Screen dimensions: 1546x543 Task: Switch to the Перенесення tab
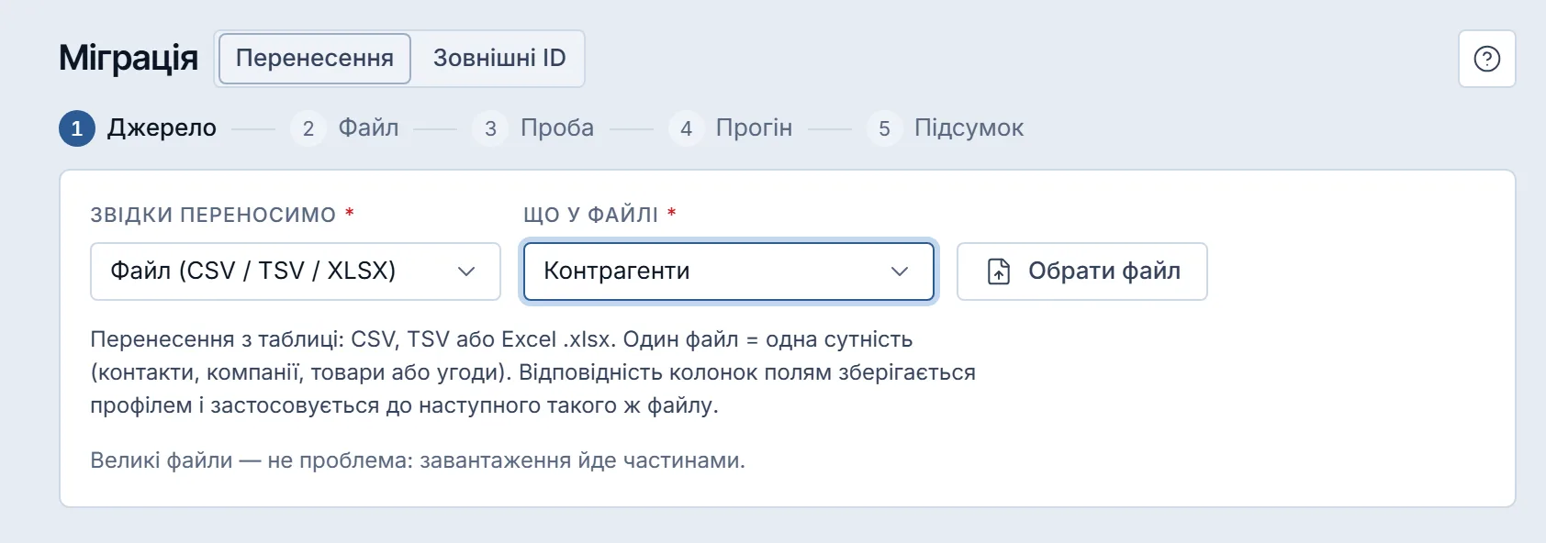point(314,59)
